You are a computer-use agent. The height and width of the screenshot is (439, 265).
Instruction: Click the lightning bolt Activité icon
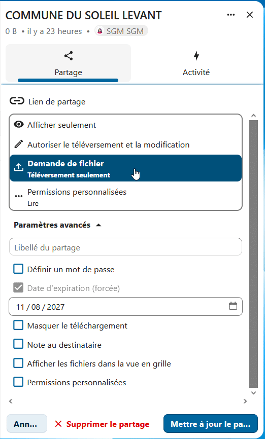pos(196,56)
